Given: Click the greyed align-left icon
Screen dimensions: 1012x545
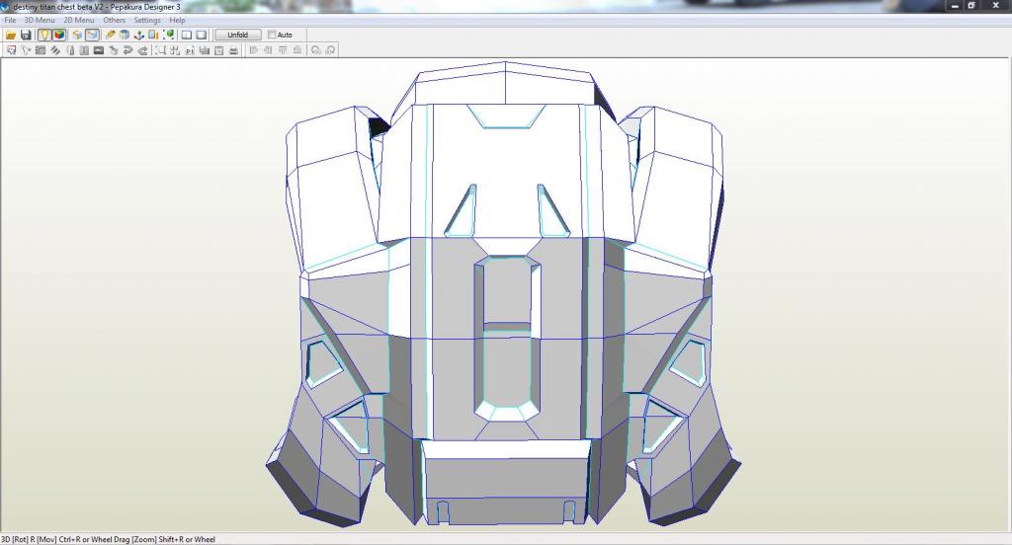Looking at the screenshot, I should (254, 50).
